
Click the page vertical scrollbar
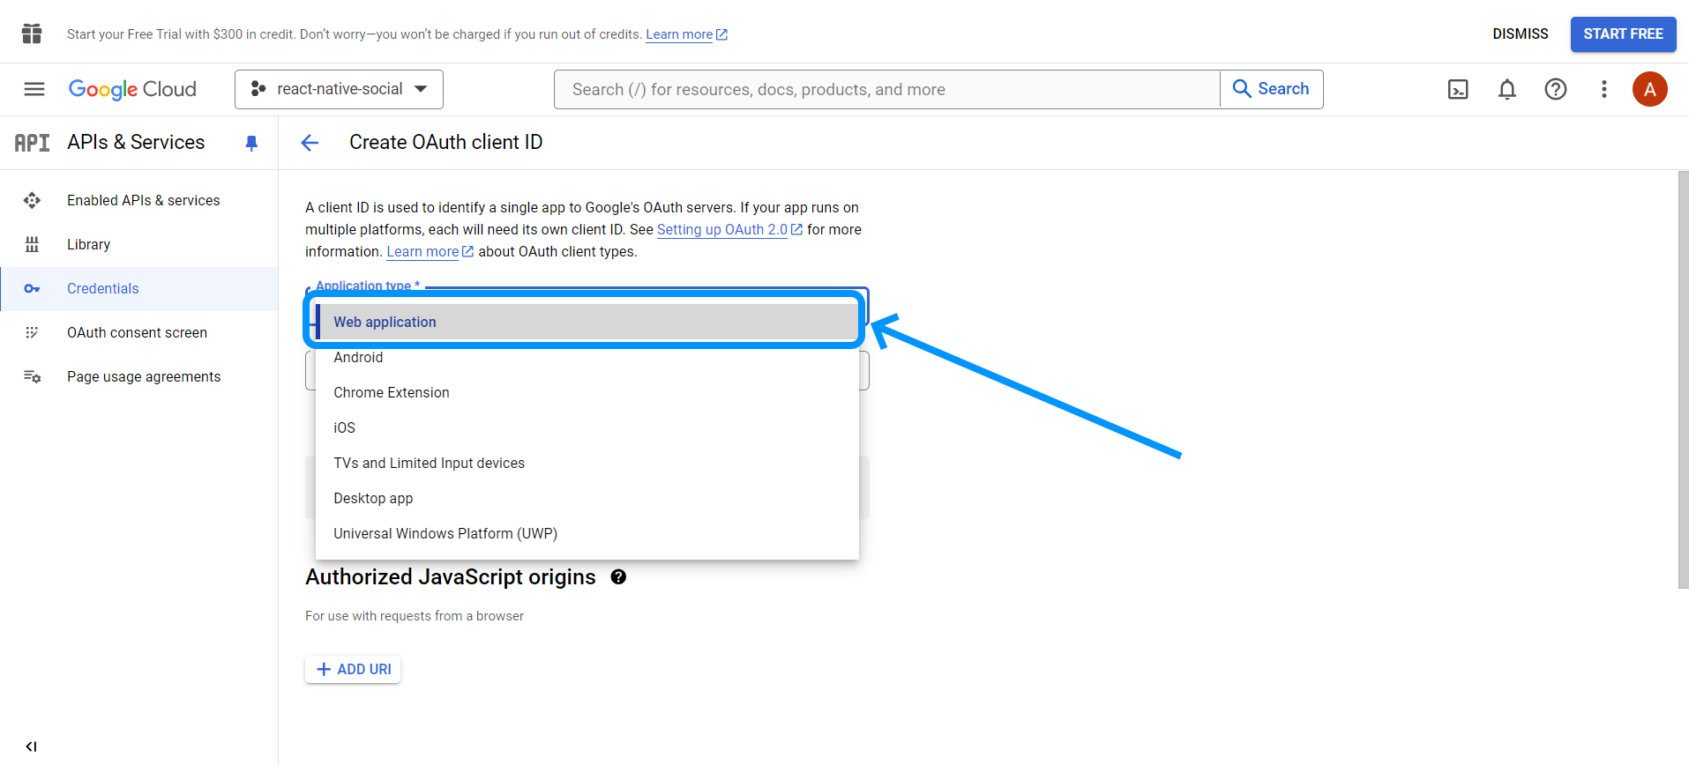1683,379
